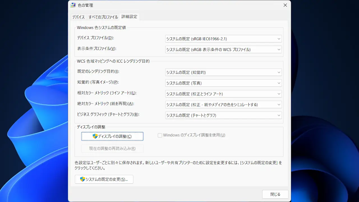Close the 色の管理 window with X
359x202 pixels.
285,5
